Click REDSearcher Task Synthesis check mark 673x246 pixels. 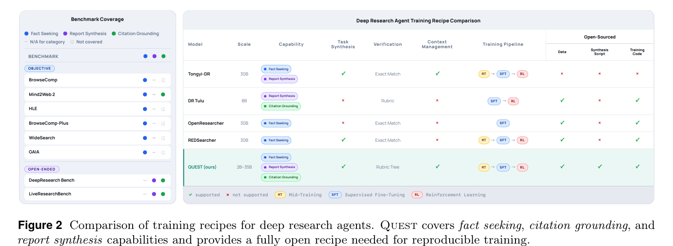point(343,140)
